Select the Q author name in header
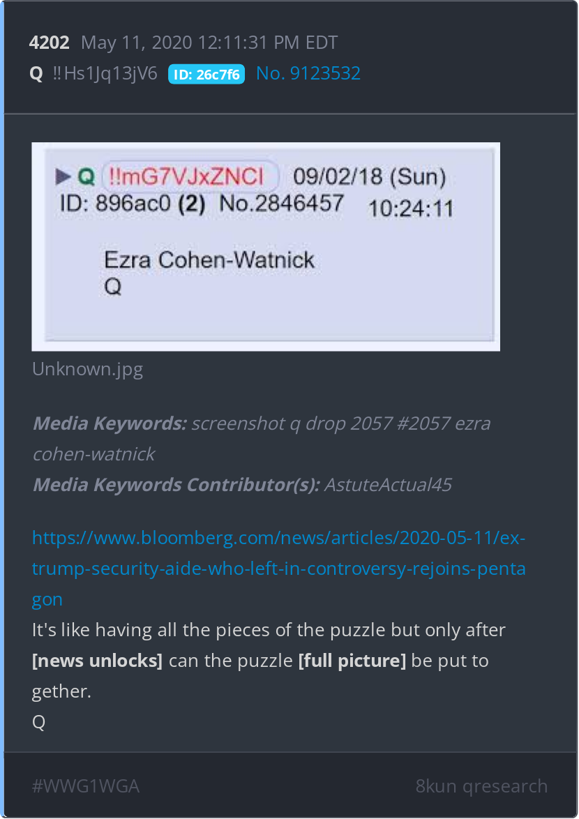This screenshot has height=819, width=579. 36,73
